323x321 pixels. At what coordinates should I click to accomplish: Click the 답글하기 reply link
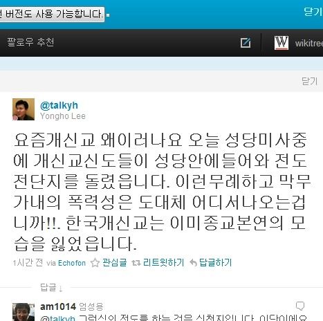(215, 262)
